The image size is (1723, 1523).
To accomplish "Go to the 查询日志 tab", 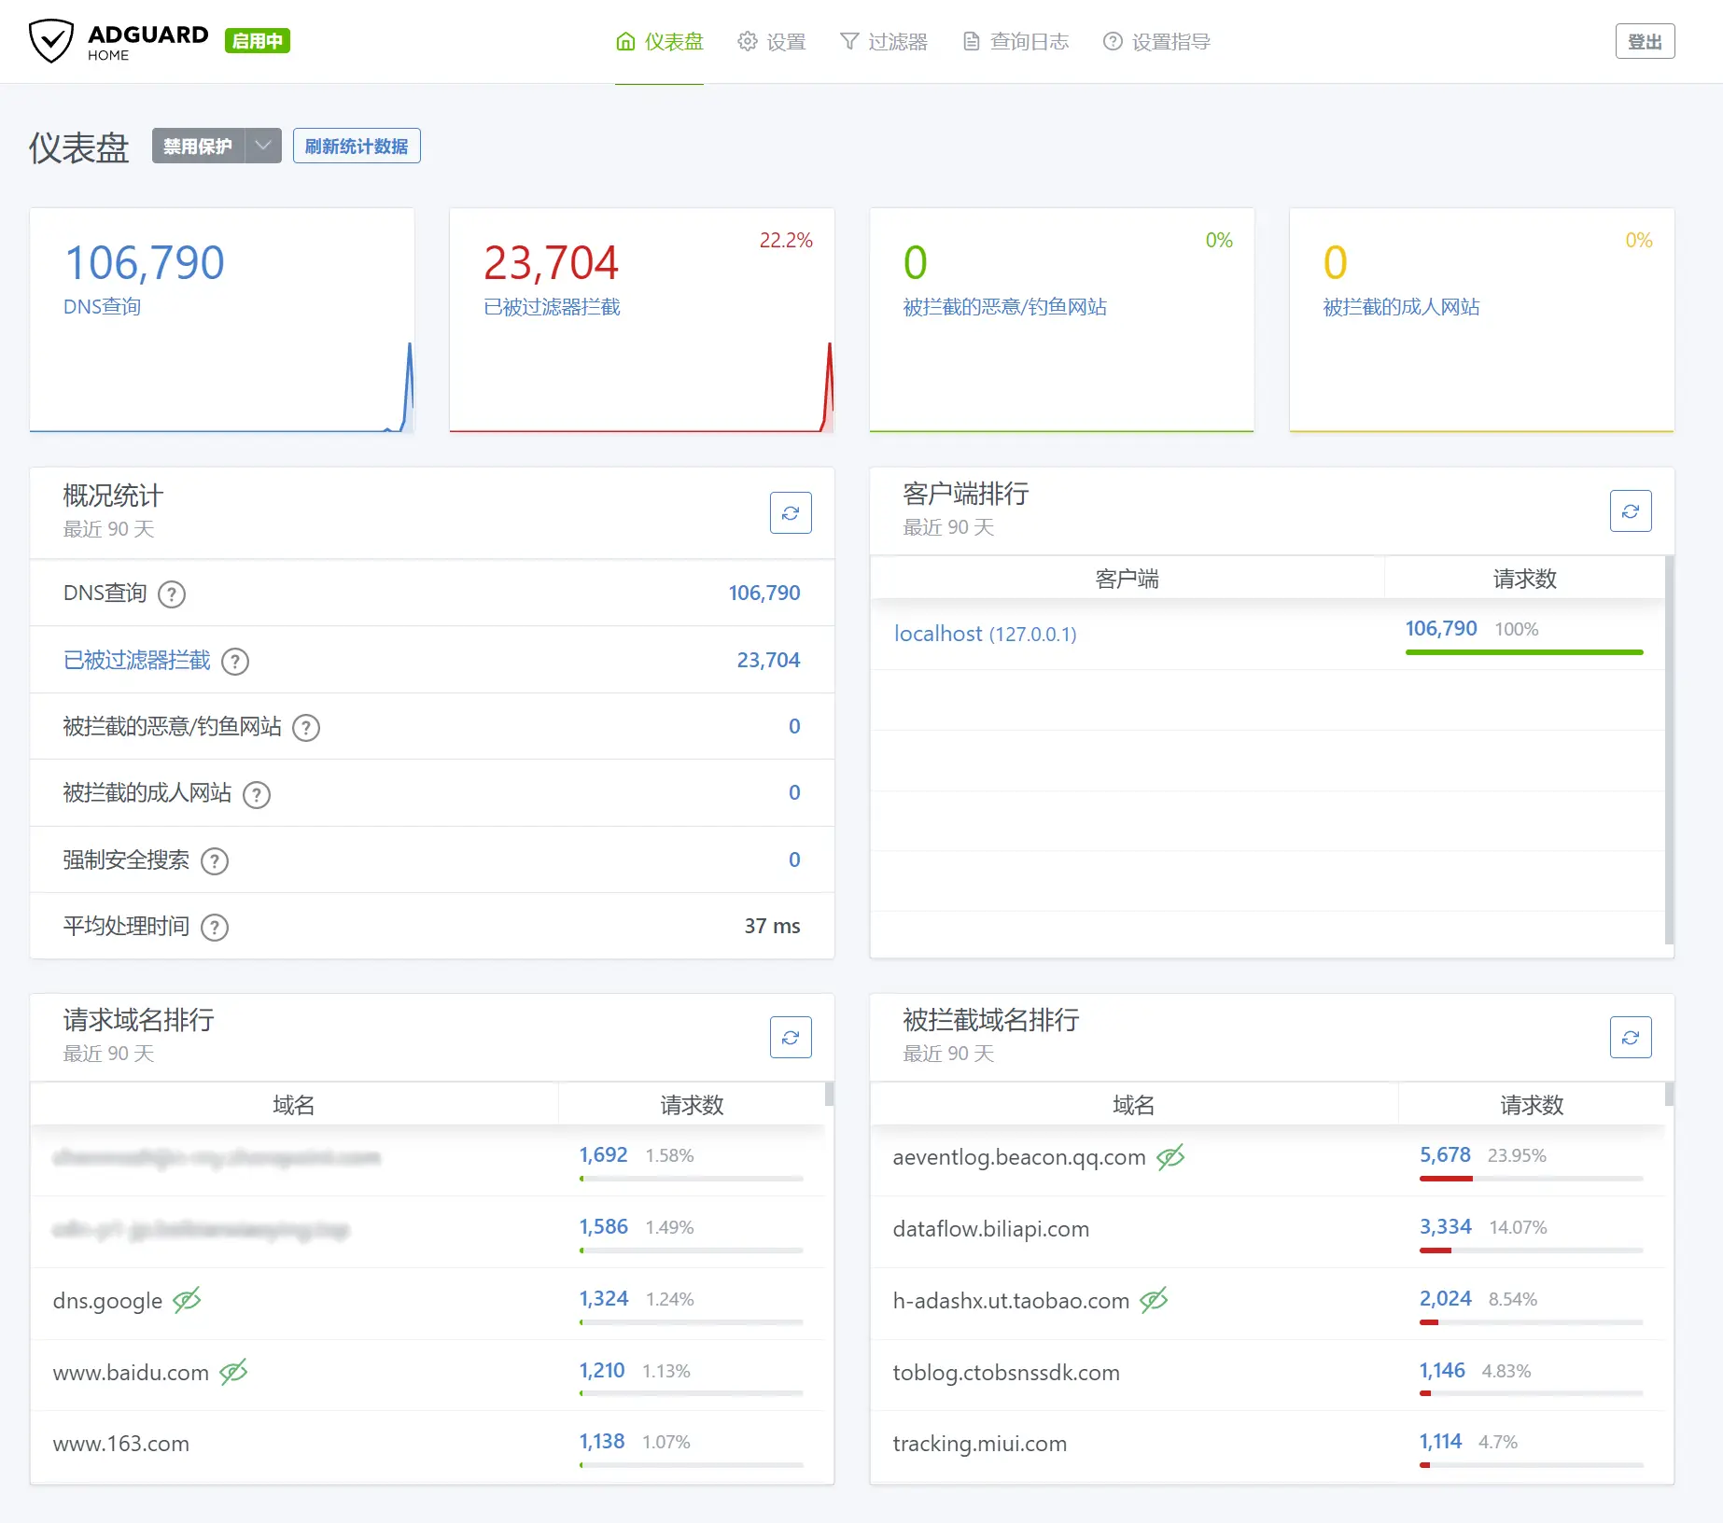I will [x=1016, y=42].
